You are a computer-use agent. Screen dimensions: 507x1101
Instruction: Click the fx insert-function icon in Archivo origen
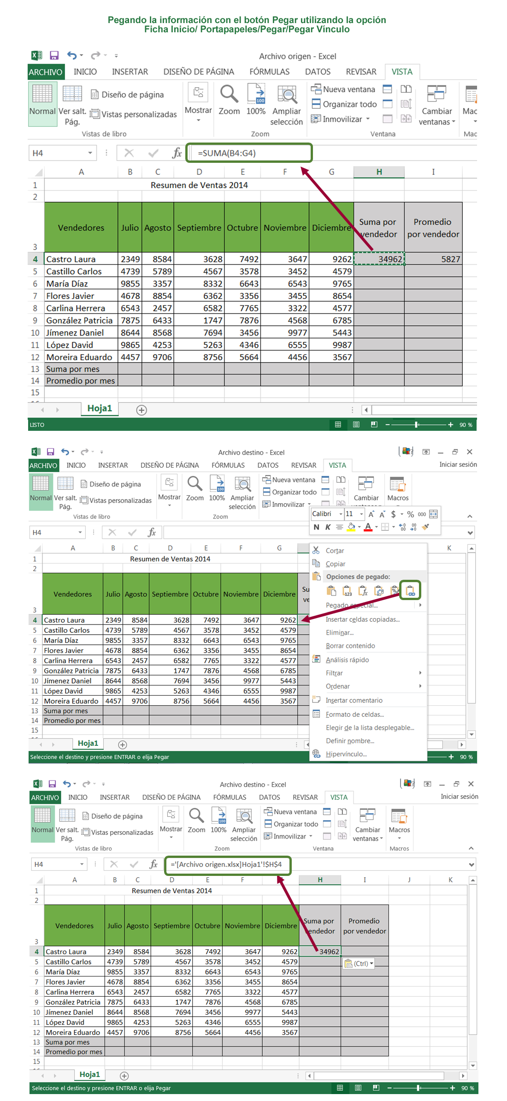pyautogui.click(x=177, y=153)
